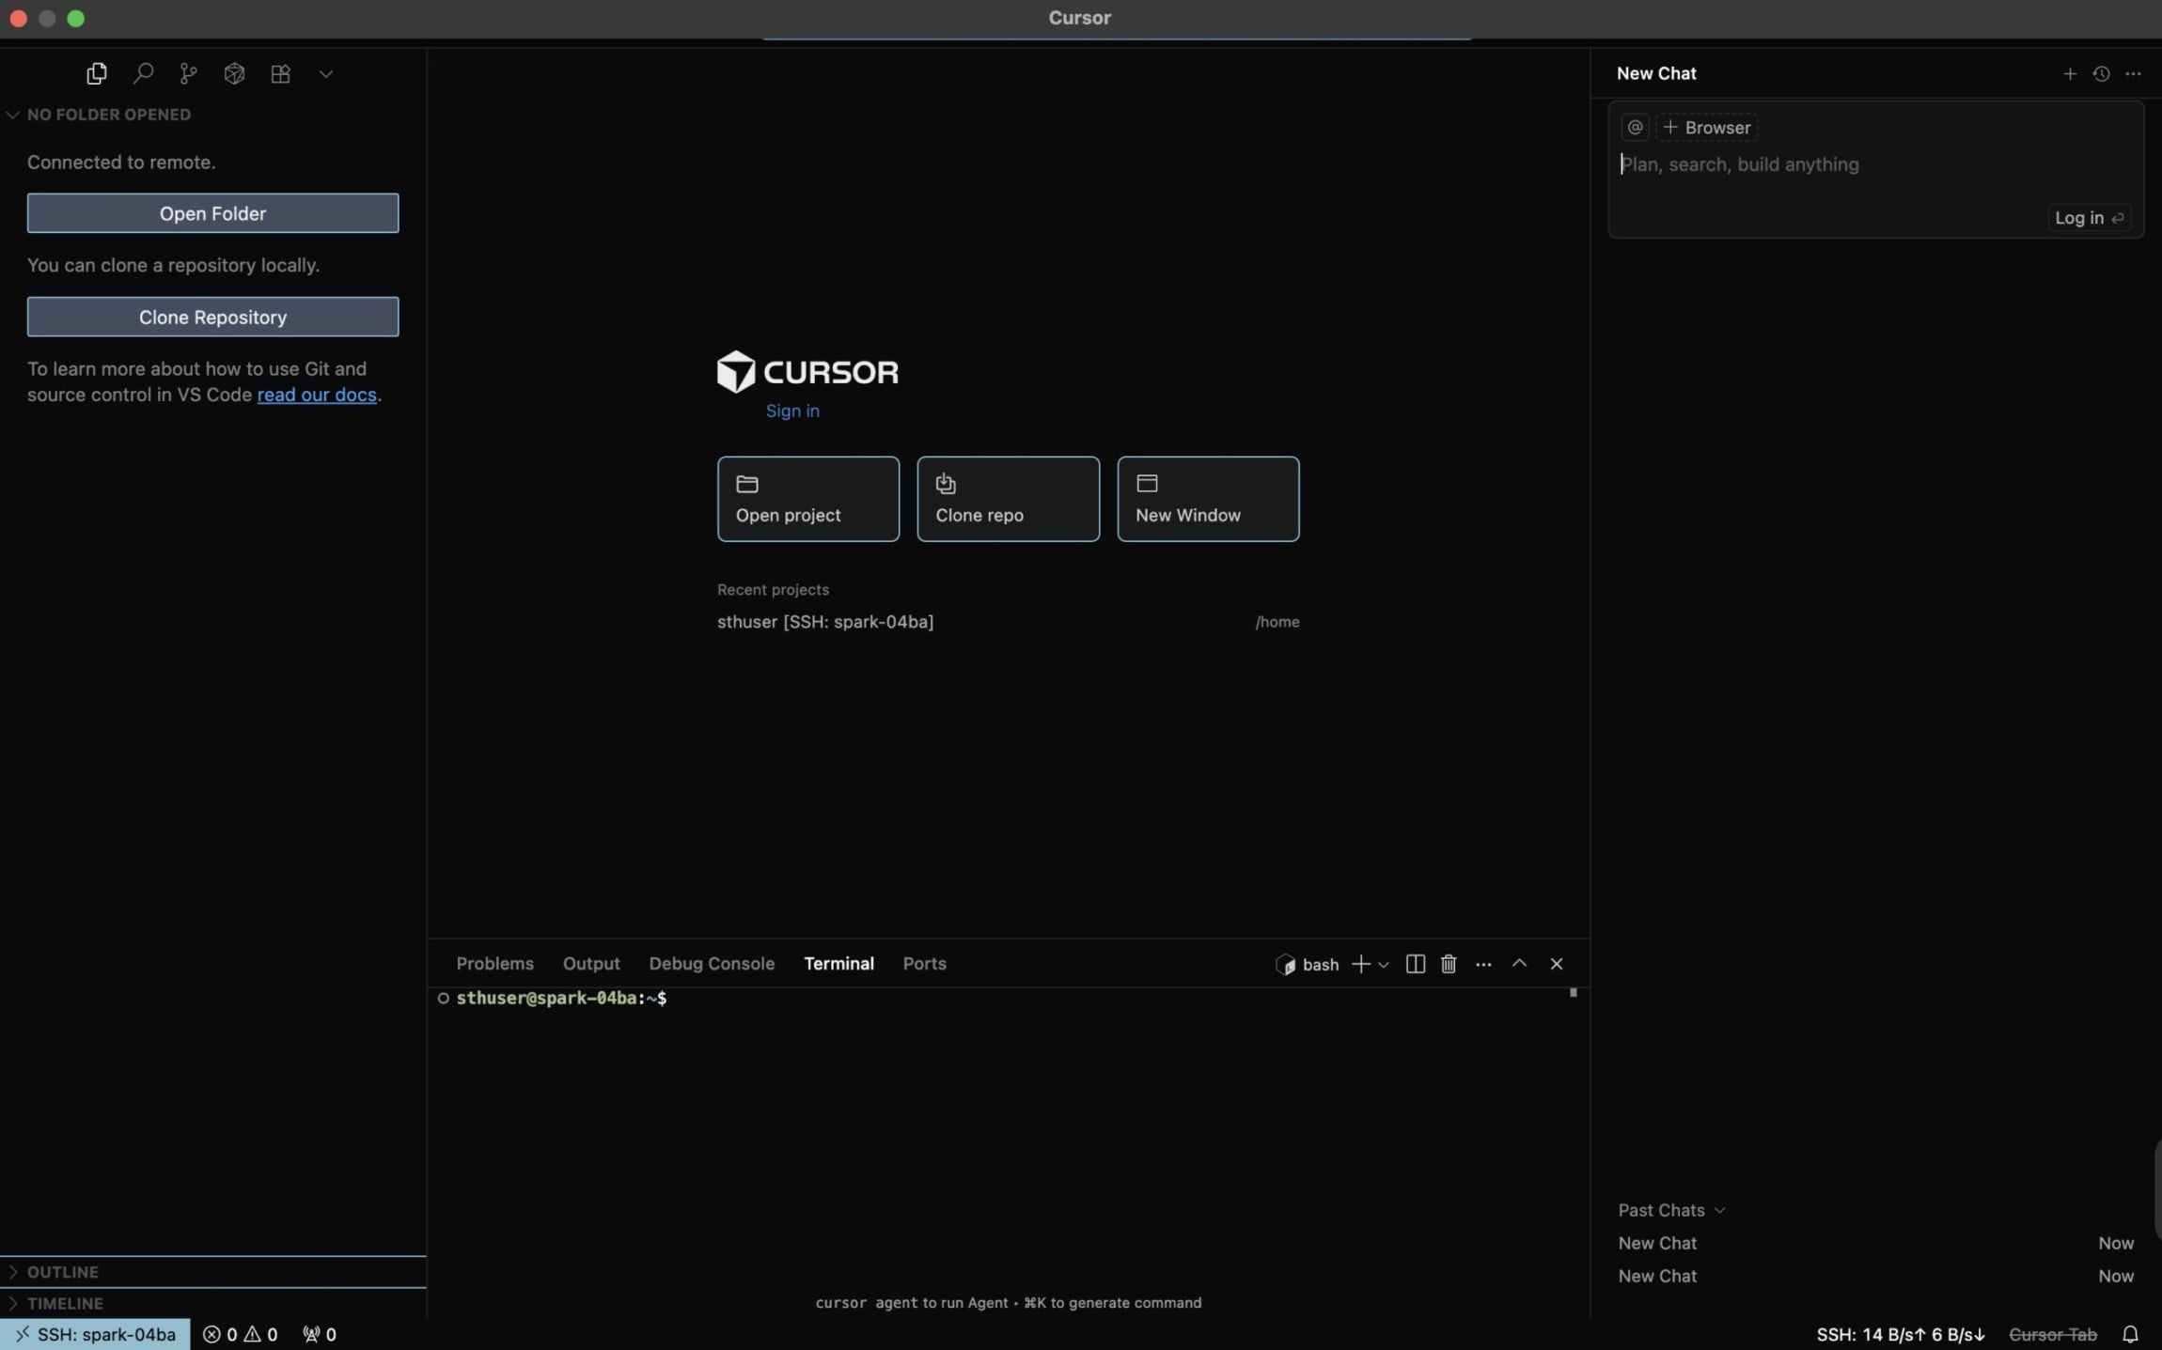Switch to the Debug Console tab
Viewport: 2162px width, 1350px height.
coord(711,963)
